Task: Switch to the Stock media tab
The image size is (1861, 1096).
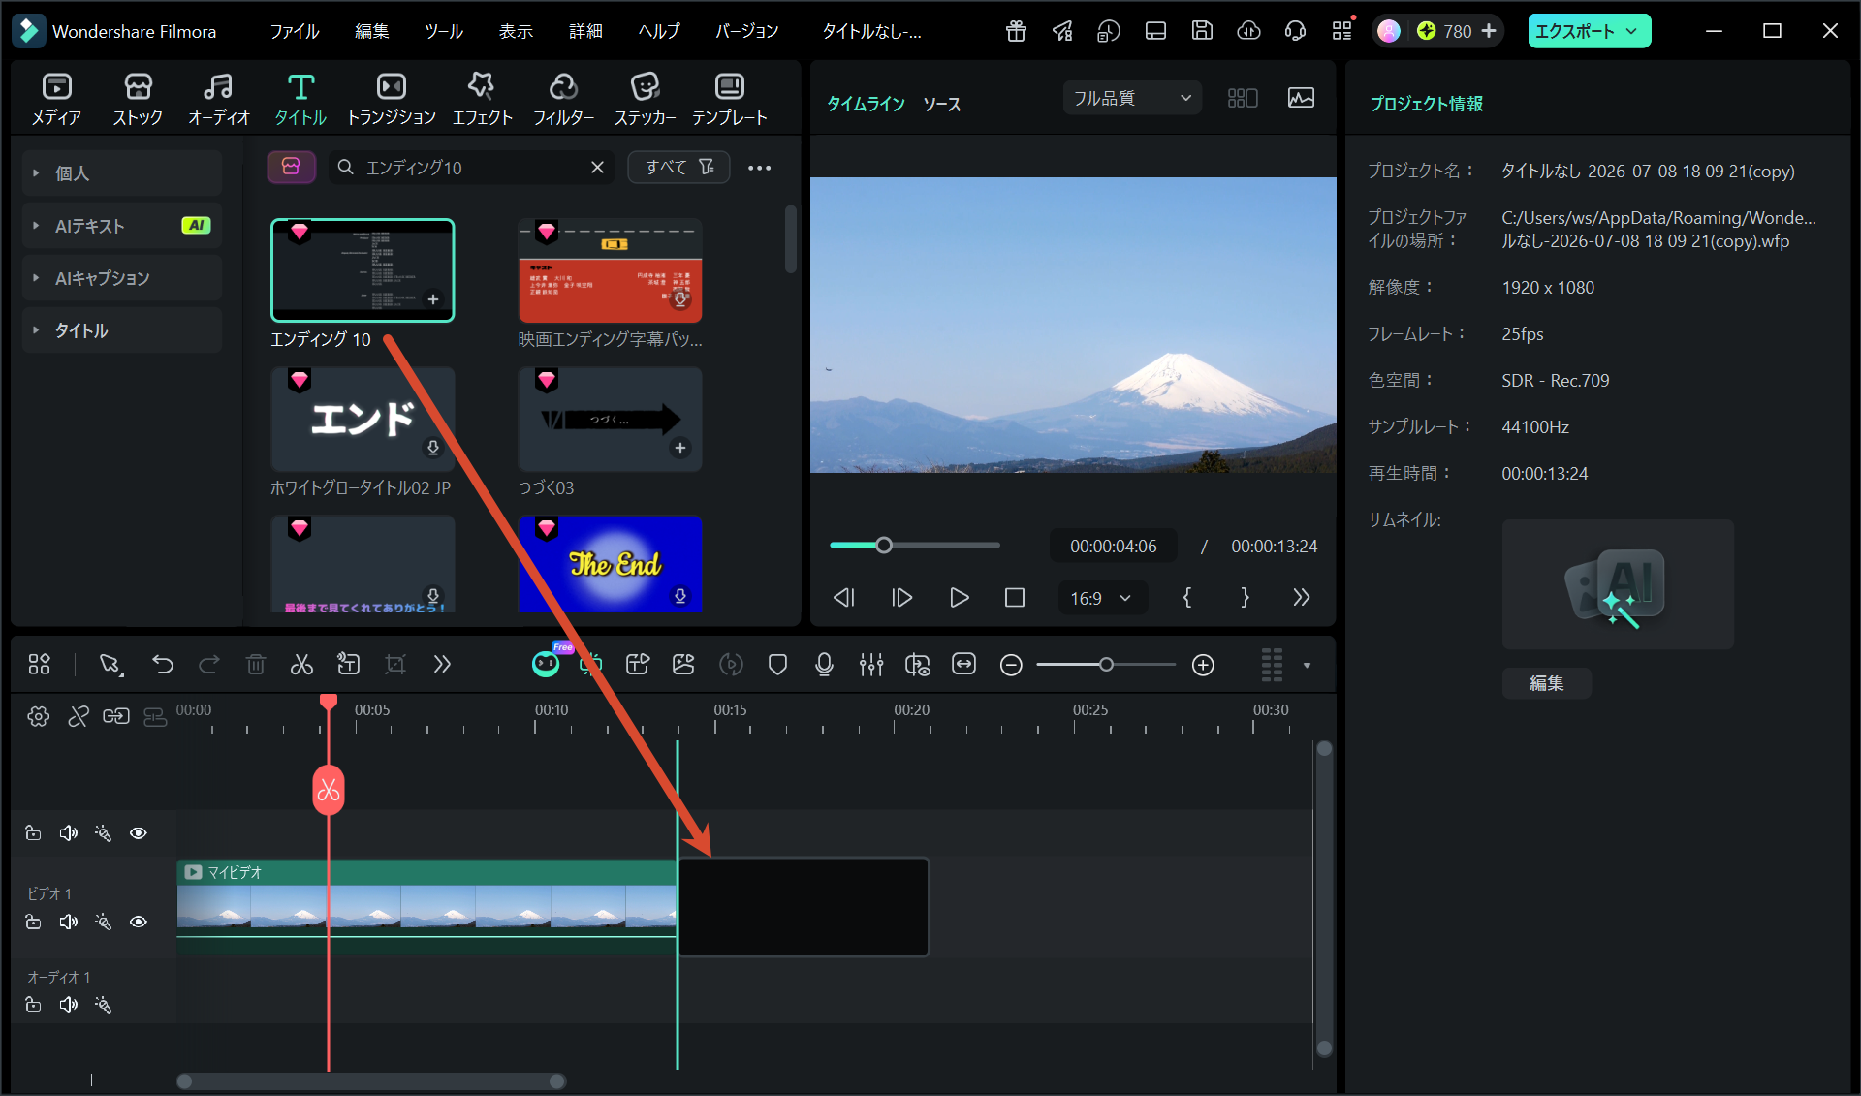Action: click(x=138, y=99)
